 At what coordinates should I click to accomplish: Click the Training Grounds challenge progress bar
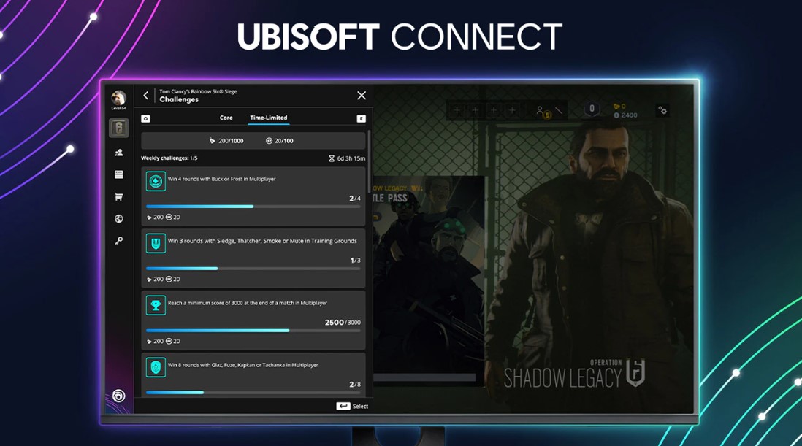point(253,268)
